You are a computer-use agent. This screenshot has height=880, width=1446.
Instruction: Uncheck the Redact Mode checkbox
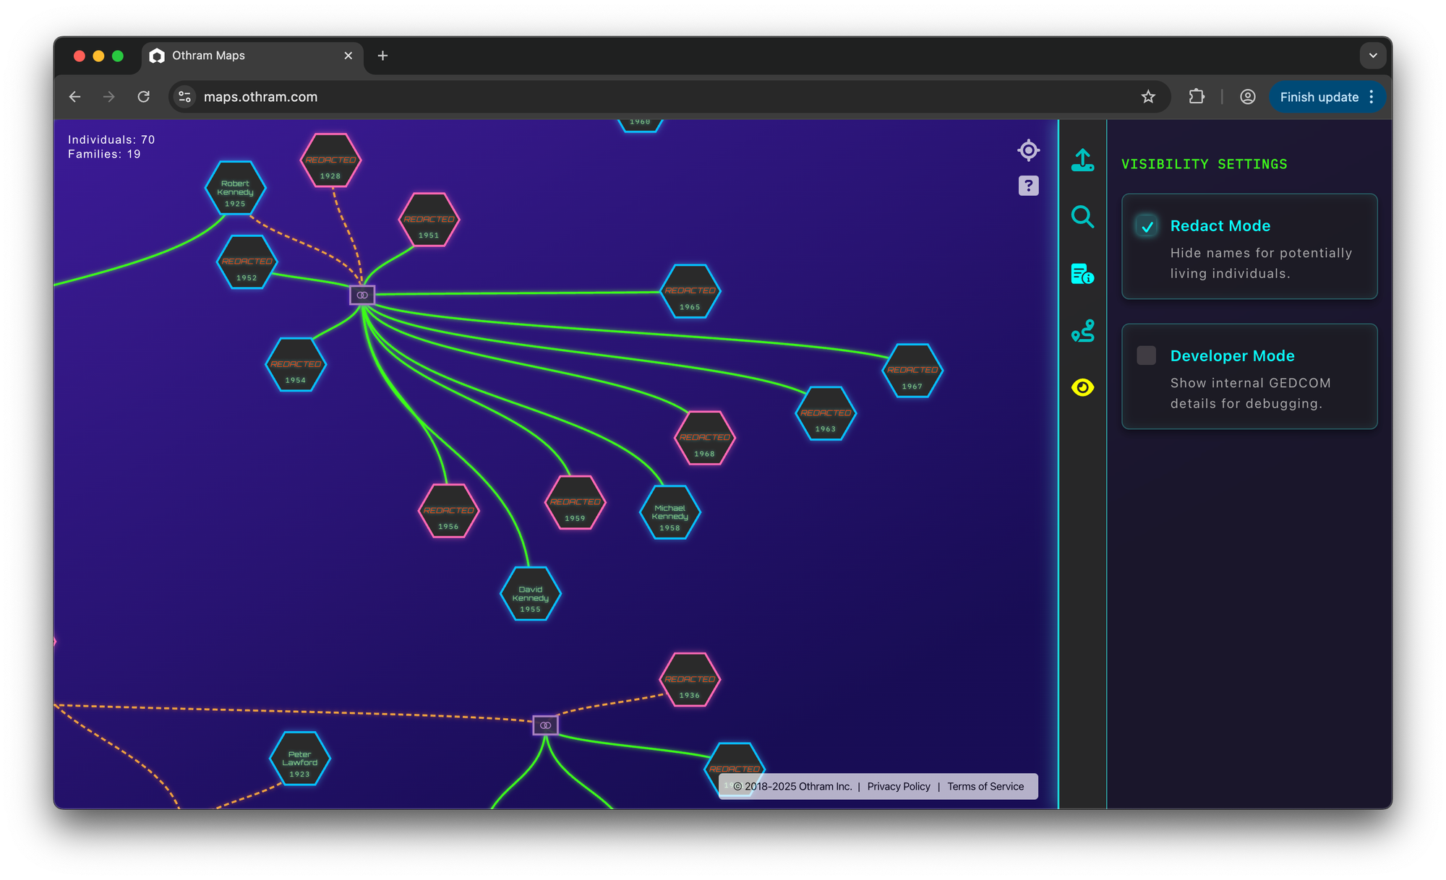(1147, 226)
